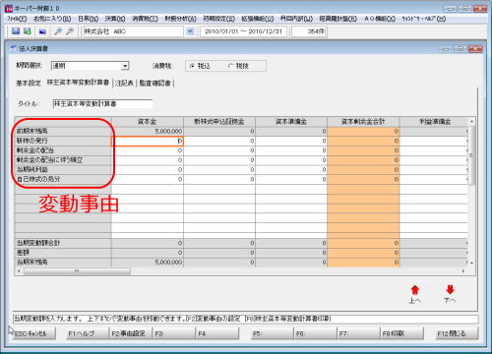Open the 決算(K) menu
This screenshot has height=354, width=492.
click(115, 19)
